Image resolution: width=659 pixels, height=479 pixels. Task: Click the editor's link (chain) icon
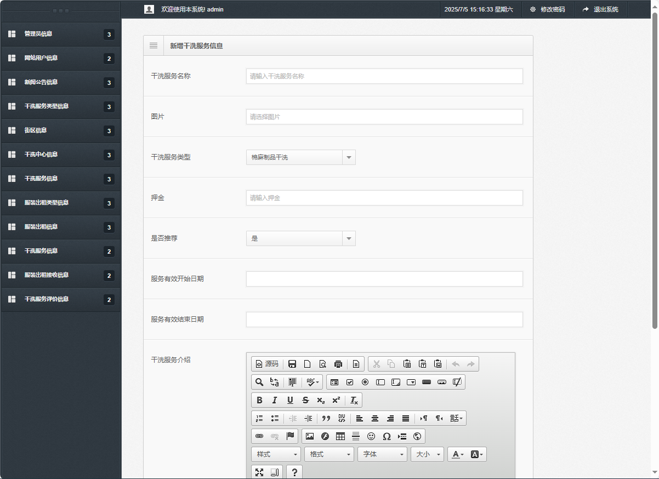point(259,436)
